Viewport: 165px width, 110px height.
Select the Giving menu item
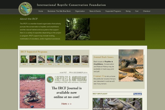coord(128,11)
